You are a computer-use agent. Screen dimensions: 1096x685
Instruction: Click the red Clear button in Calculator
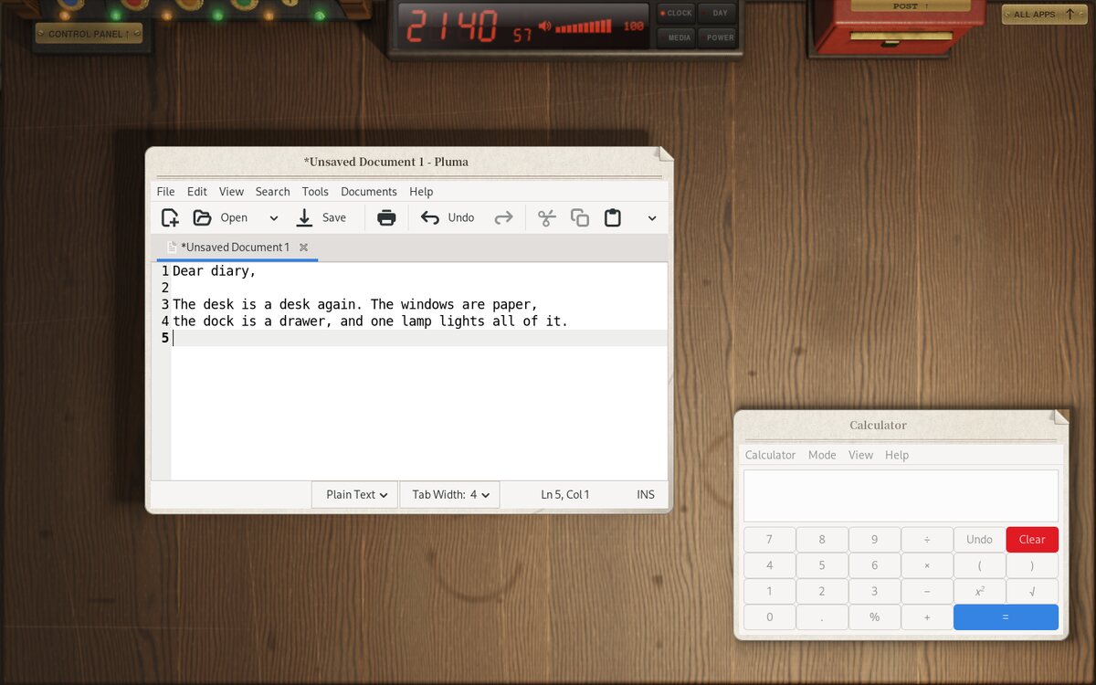tap(1032, 540)
